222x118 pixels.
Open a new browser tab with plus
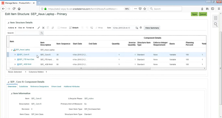pos(39,3)
